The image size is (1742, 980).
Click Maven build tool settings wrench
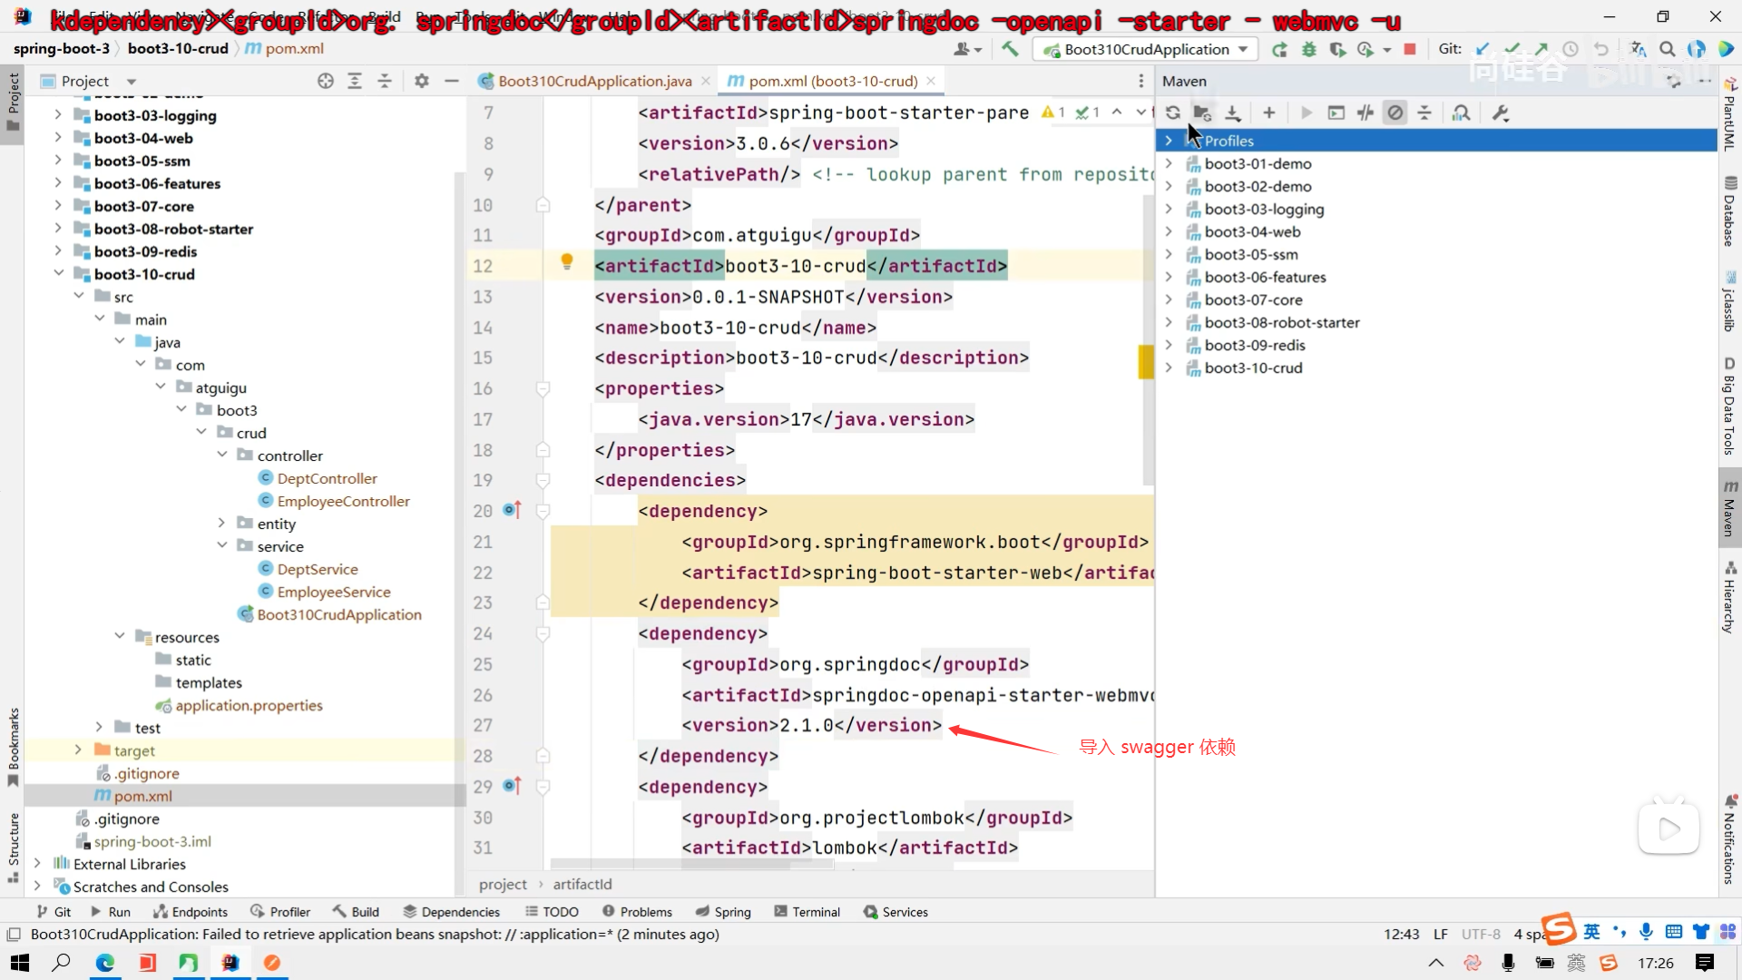click(x=1500, y=113)
